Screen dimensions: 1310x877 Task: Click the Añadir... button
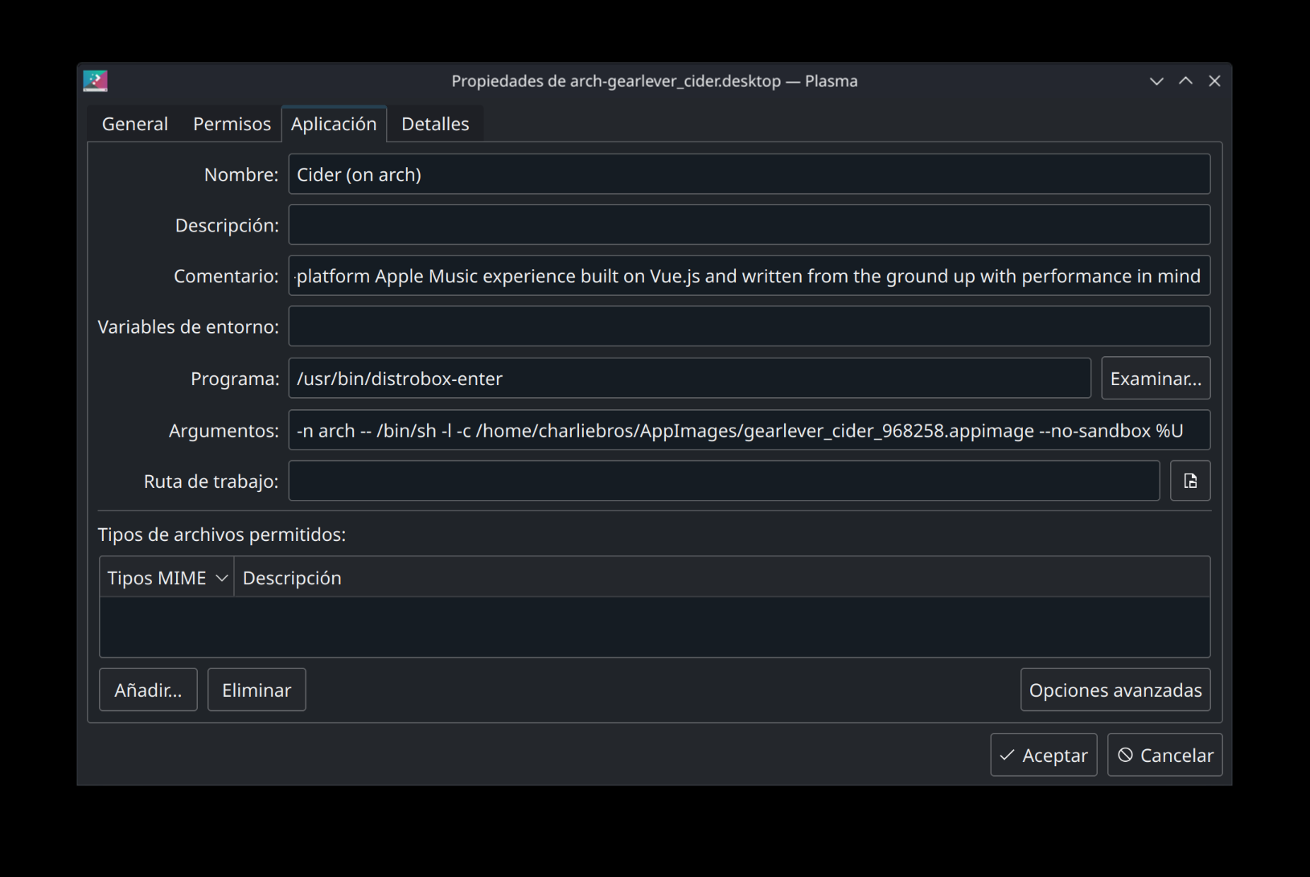(x=148, y=690)
